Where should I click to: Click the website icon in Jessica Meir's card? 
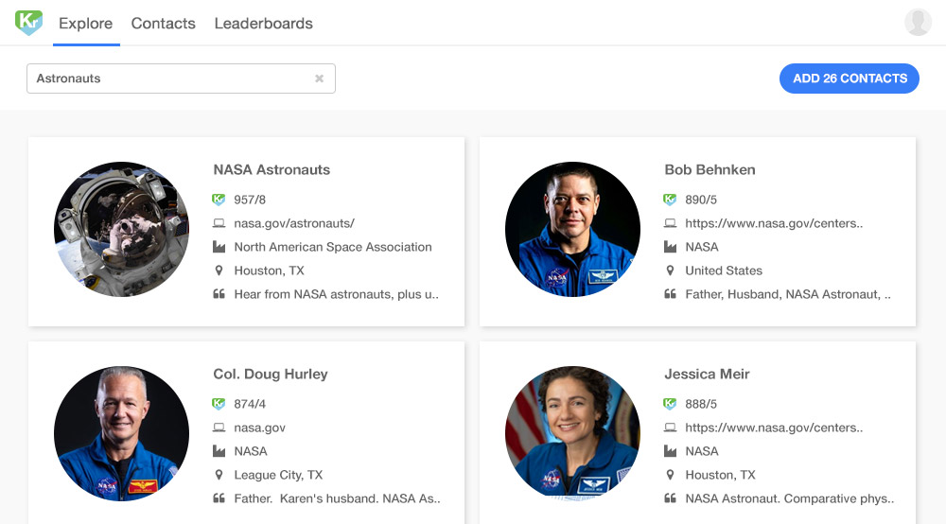[x=670, y=428]
